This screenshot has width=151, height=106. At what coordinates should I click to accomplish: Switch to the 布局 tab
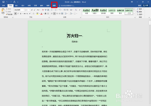[x=29, y=6]
